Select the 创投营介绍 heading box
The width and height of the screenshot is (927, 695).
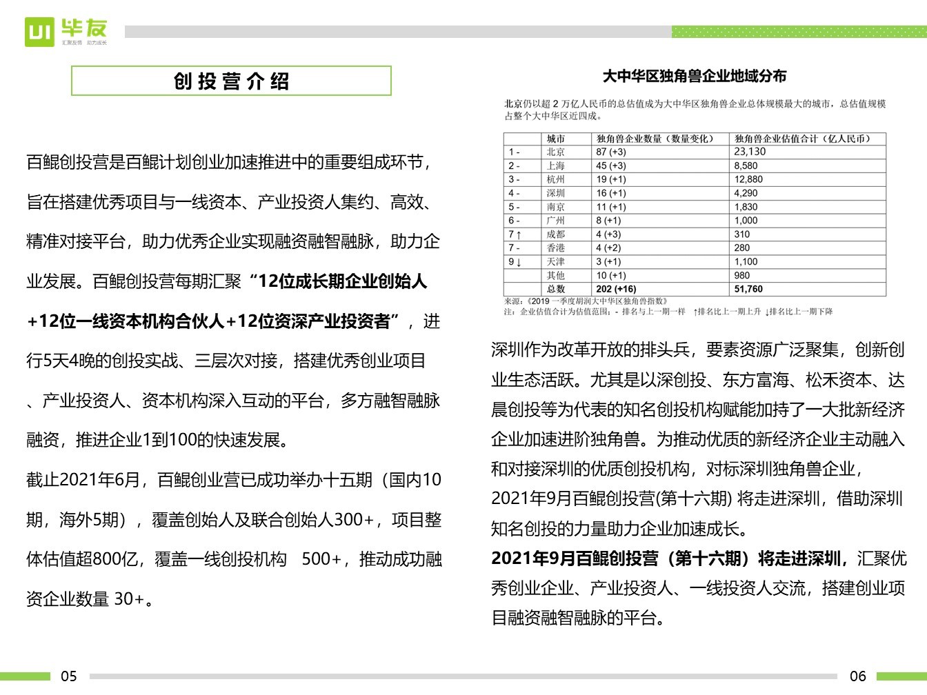[x=231, y=81]
